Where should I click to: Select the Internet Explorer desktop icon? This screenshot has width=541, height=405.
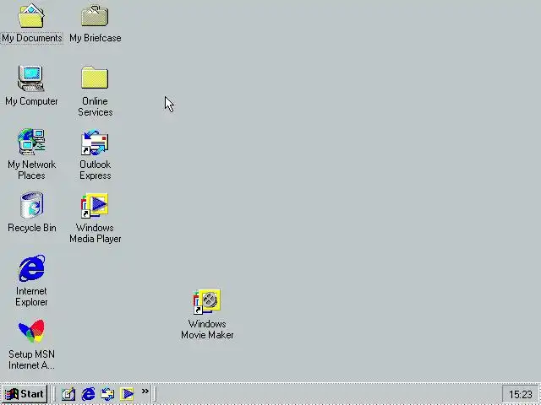(32, 268)
